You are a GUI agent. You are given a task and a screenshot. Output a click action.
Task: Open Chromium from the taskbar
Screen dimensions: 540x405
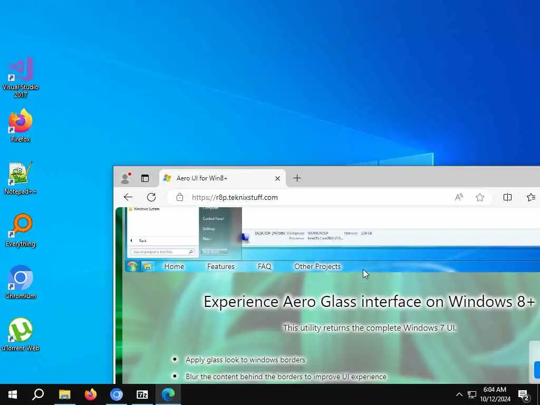[x=117, y=394]
